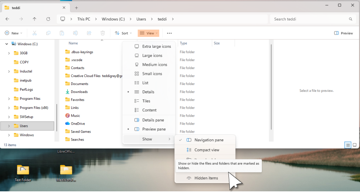This screenshot has width=360, height=194.
Task: Choose the Tiles layout option
Action: [x=146, y=101]
